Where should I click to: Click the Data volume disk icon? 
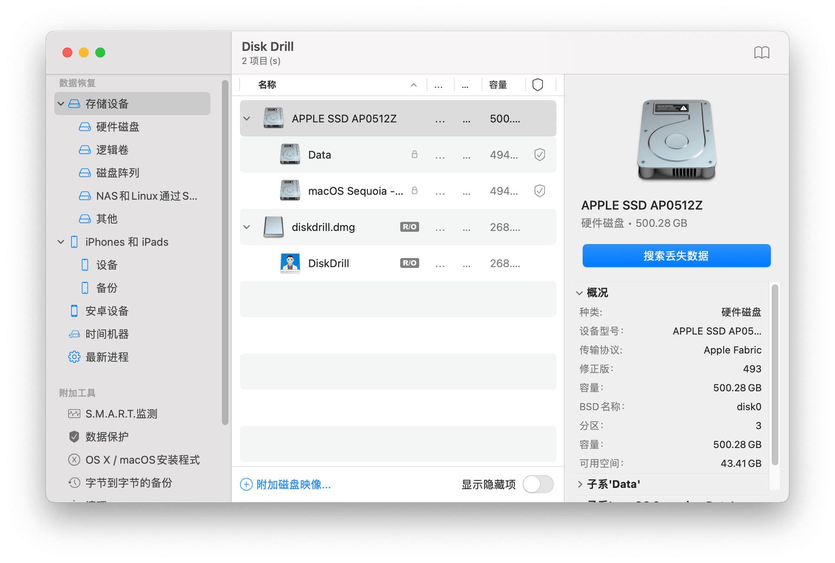pyautogui.click(x=290, y=154)
